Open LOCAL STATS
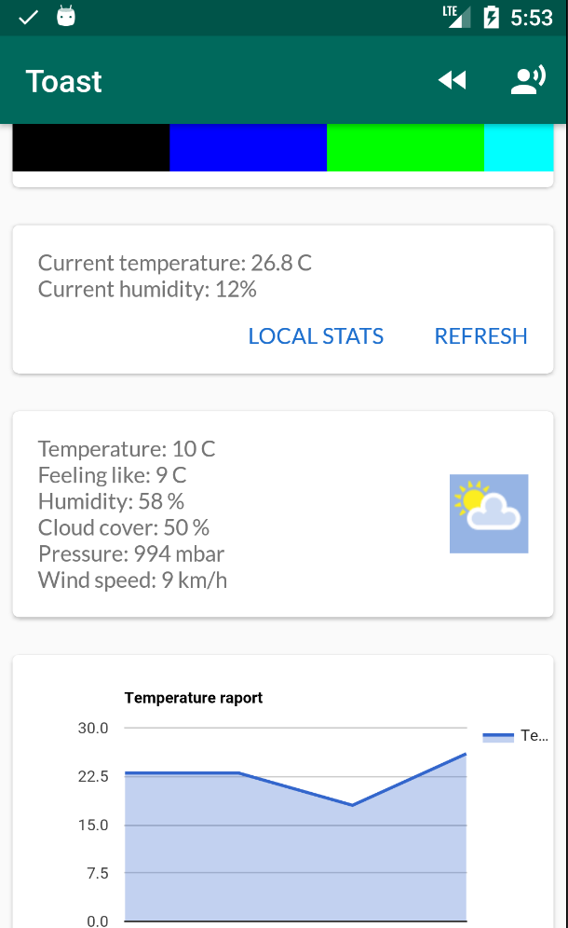Image resolution: width=568 pixels, height=928 pixels. [316, 336]
